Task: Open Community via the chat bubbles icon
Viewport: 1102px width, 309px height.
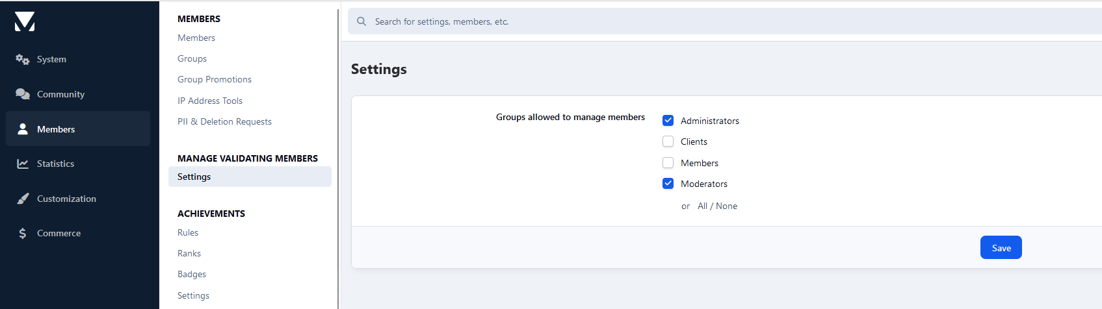Action: coord(23,94)
